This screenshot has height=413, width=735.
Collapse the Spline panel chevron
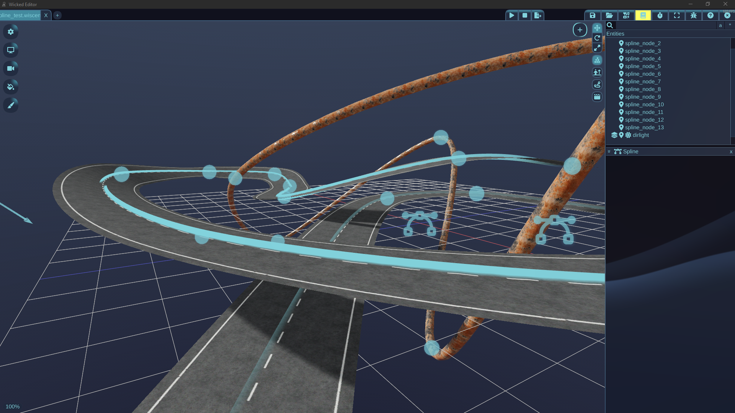click(609, 151)
